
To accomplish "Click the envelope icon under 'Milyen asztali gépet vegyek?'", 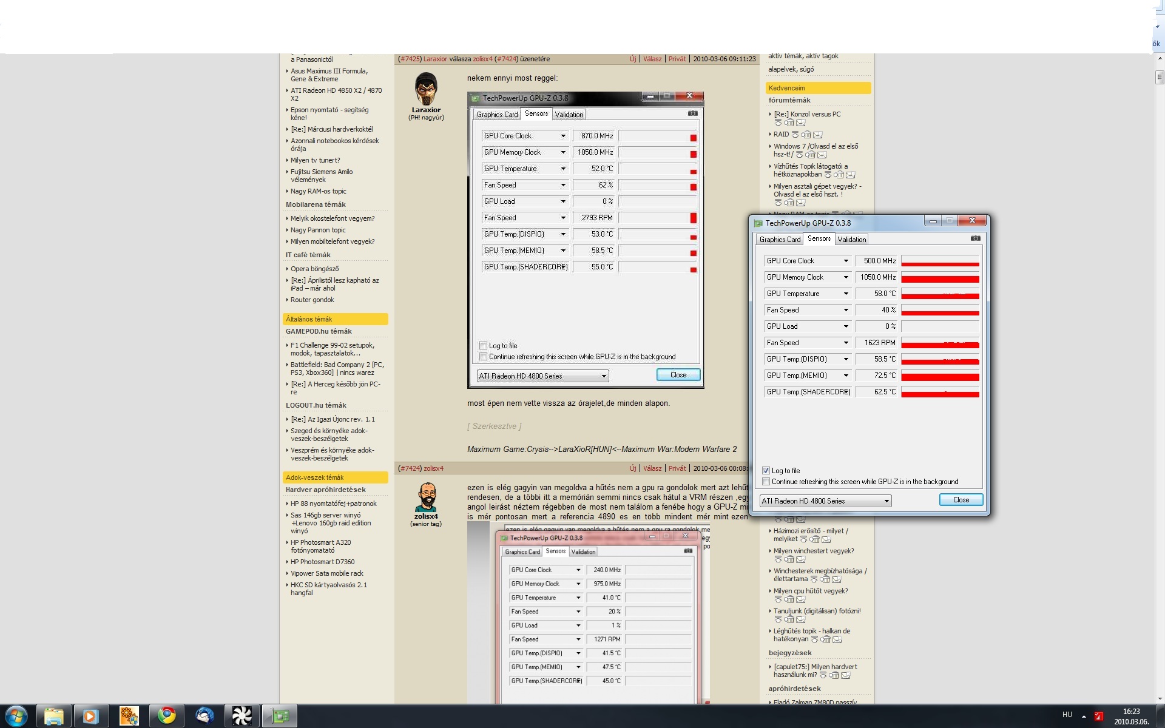I will click(x=800, y=203).
